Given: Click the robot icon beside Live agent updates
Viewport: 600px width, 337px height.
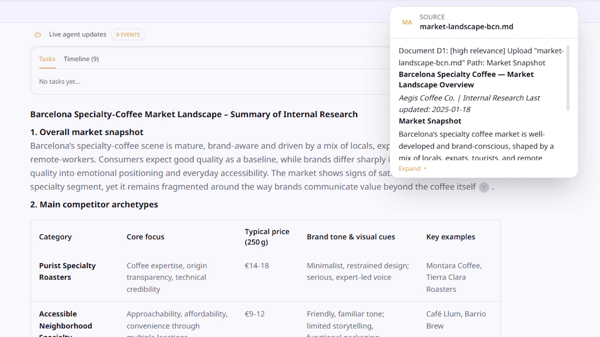Looking at the screenshot, I should [37, 35].
